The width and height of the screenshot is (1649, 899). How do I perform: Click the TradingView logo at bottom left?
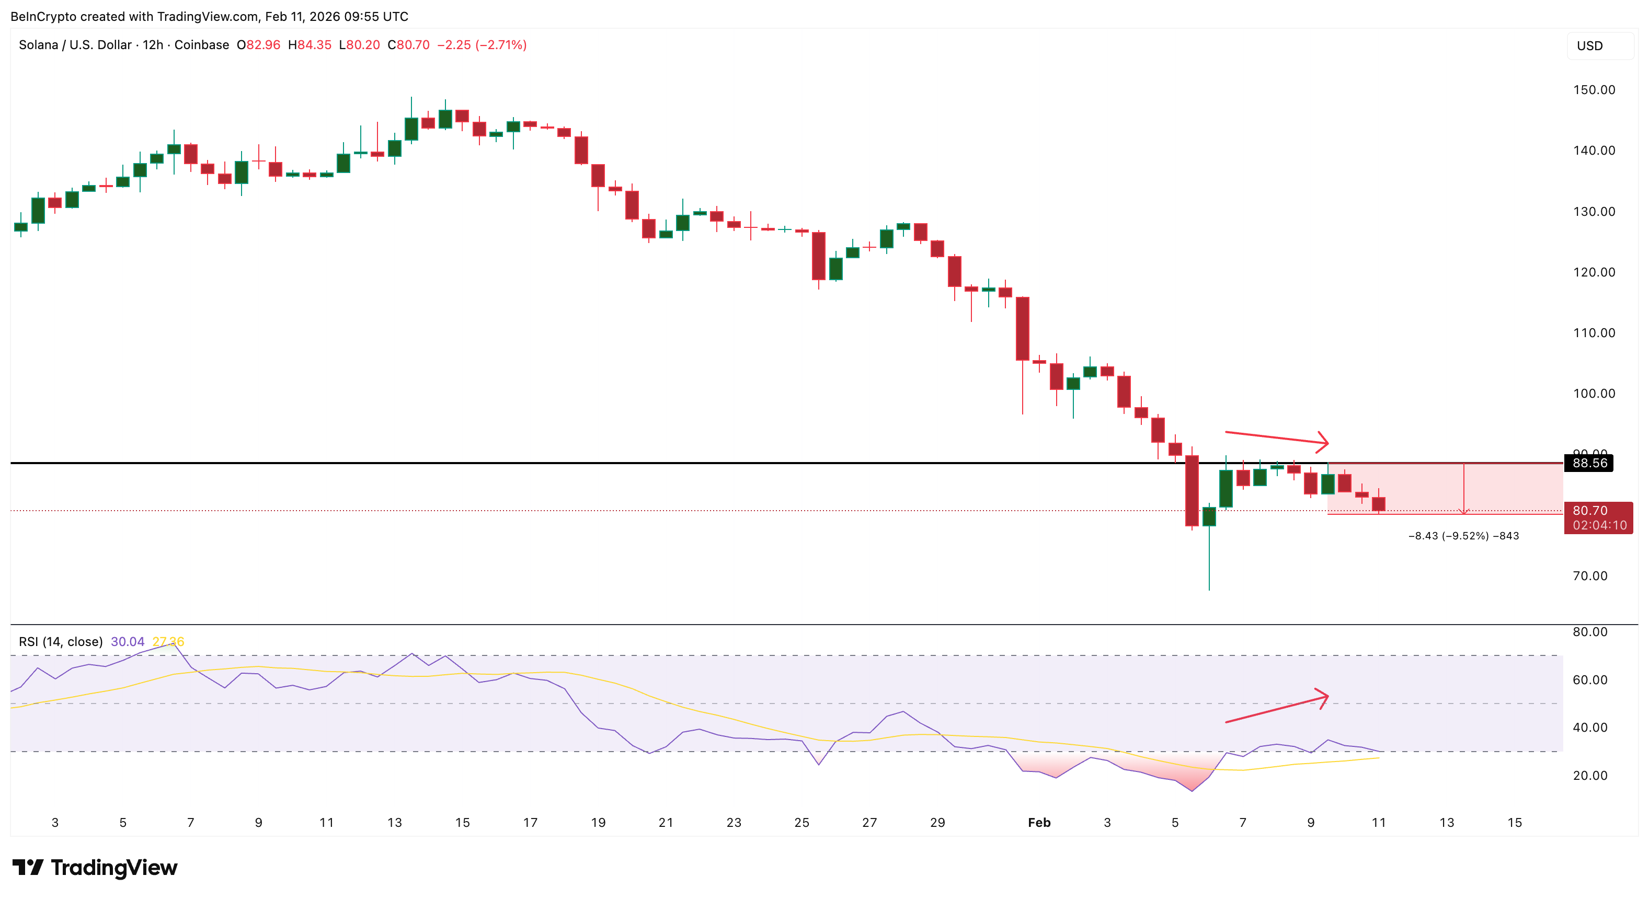coord(94,868)
